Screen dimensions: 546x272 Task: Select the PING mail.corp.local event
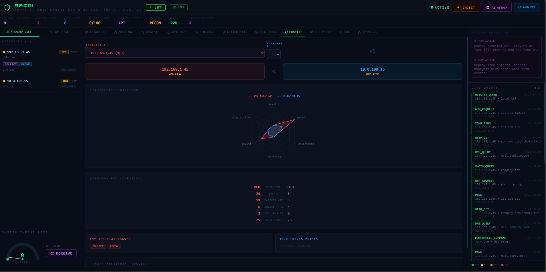click(x=506, y=255)
